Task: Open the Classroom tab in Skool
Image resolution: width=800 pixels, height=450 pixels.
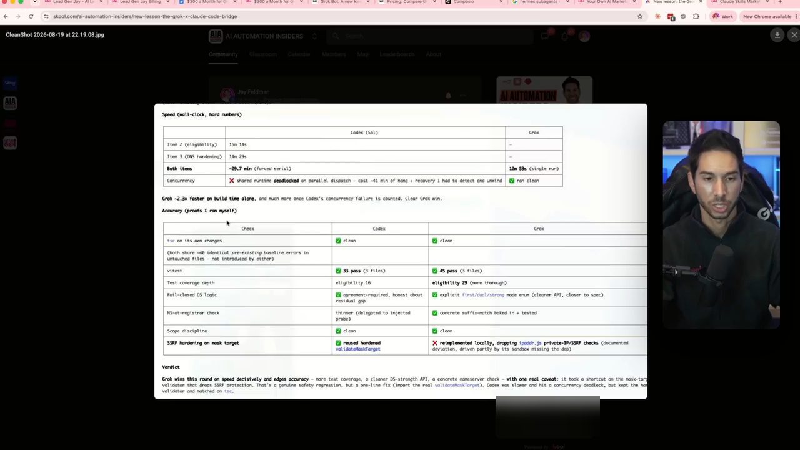Action: point(263,54)
